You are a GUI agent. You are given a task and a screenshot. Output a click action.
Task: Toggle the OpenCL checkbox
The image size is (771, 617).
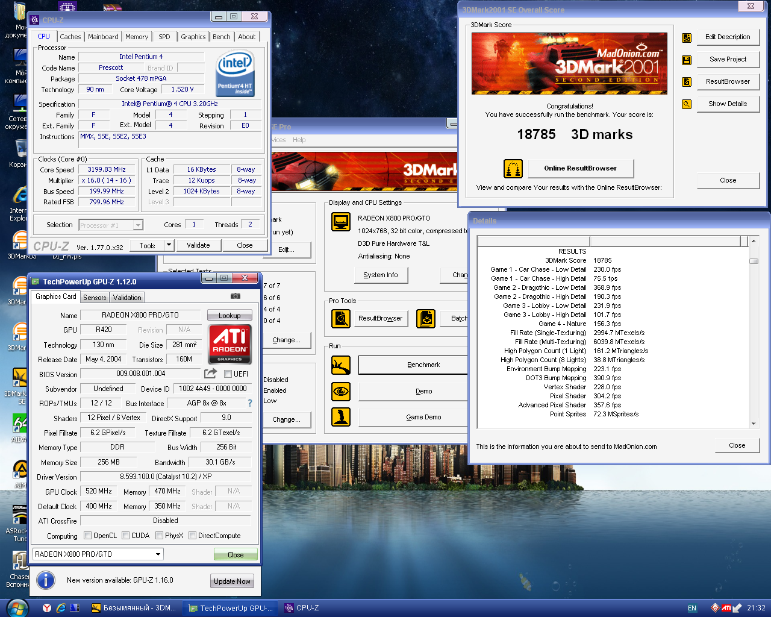coord(88,535)
